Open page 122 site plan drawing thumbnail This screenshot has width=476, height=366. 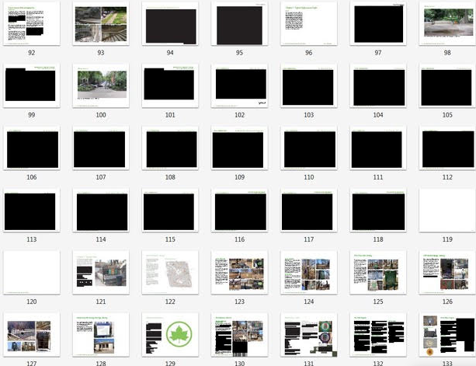tap(170, 272)
